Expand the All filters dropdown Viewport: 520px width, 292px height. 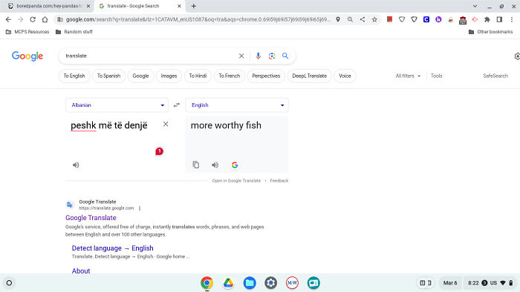408,76
